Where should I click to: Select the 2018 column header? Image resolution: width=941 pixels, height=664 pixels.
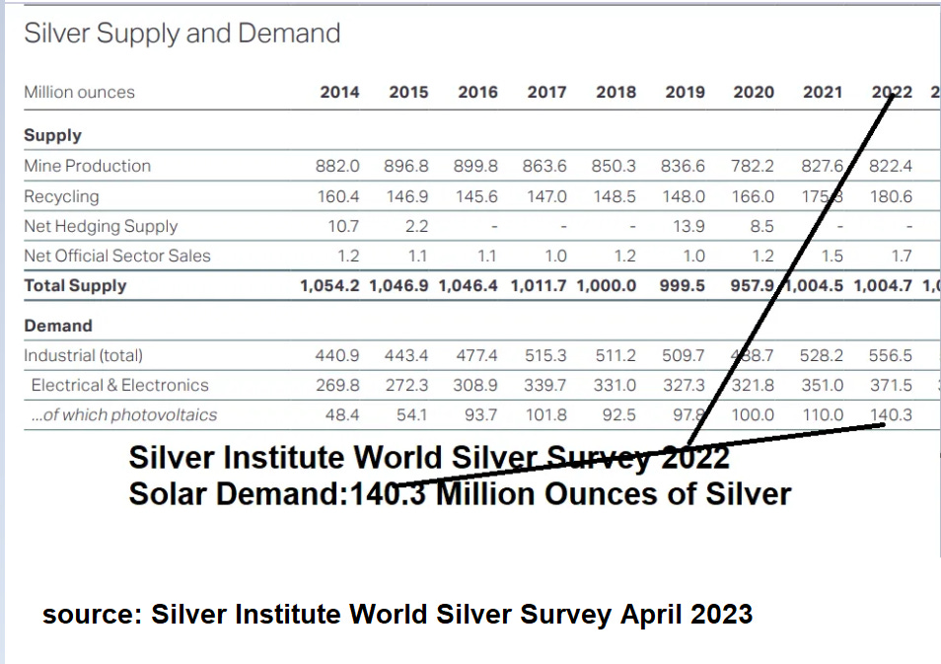(x=615, y=93)
